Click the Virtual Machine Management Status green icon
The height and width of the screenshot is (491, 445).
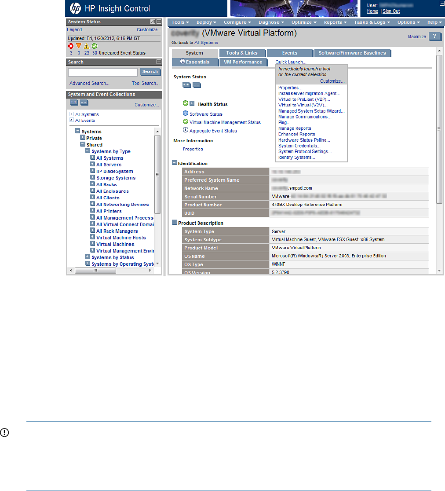coord(186,121)
